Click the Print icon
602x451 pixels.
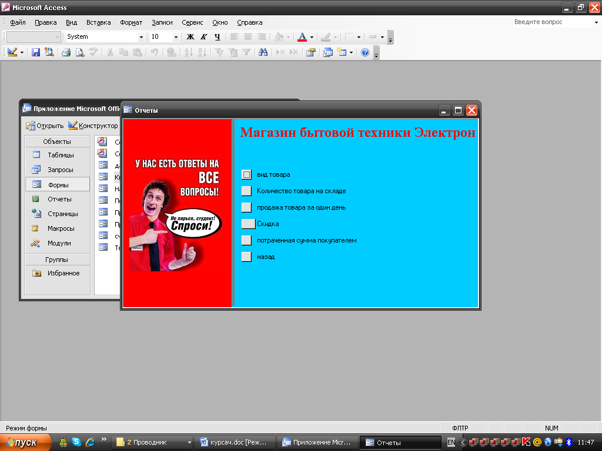coord(66,52)
